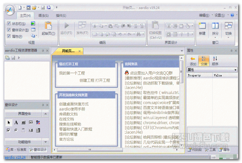Switch to the 插件(E) ribbon tab
Viewport: 242px width, 163px height.
61,16
